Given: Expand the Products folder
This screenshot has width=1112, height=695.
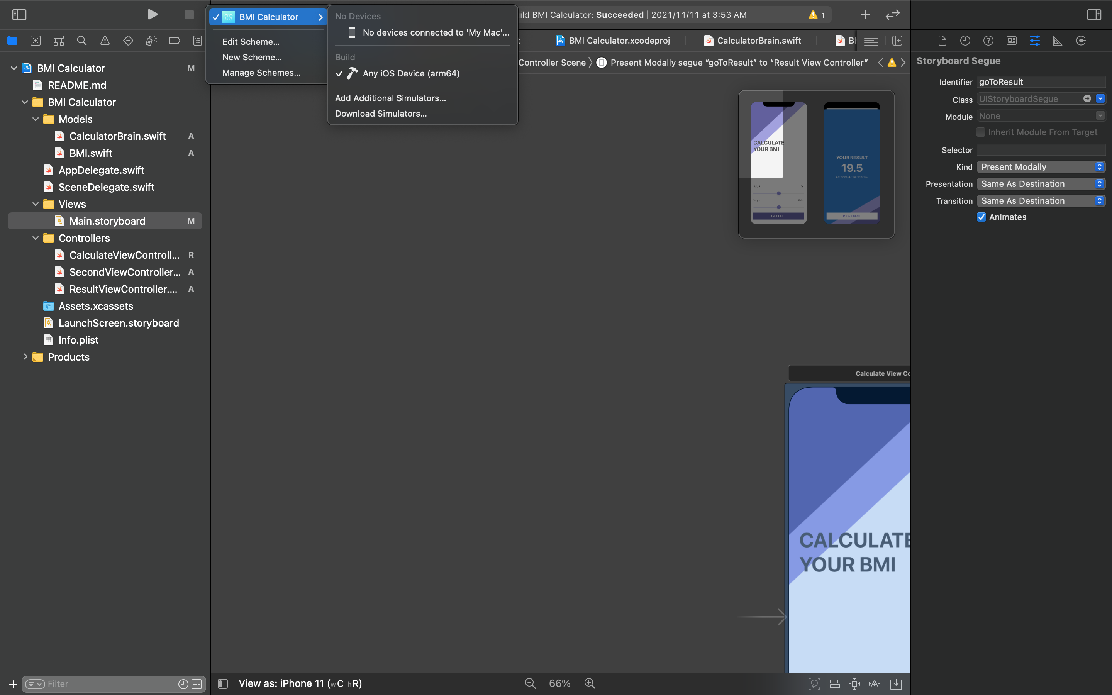Looking at the screenshot, I should [x=25, y=357].
